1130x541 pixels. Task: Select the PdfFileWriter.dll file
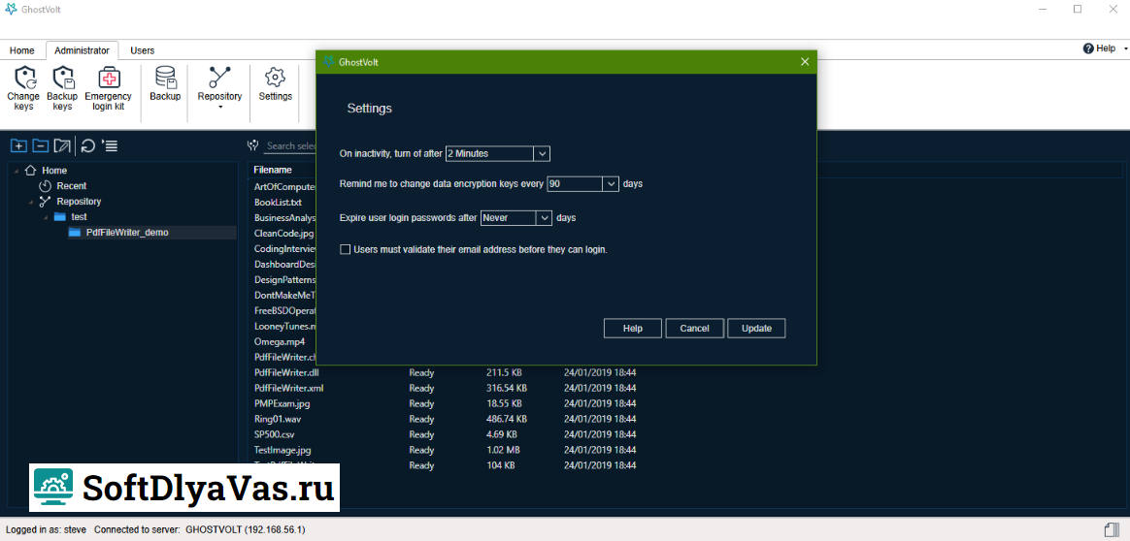tap(286, 372)
